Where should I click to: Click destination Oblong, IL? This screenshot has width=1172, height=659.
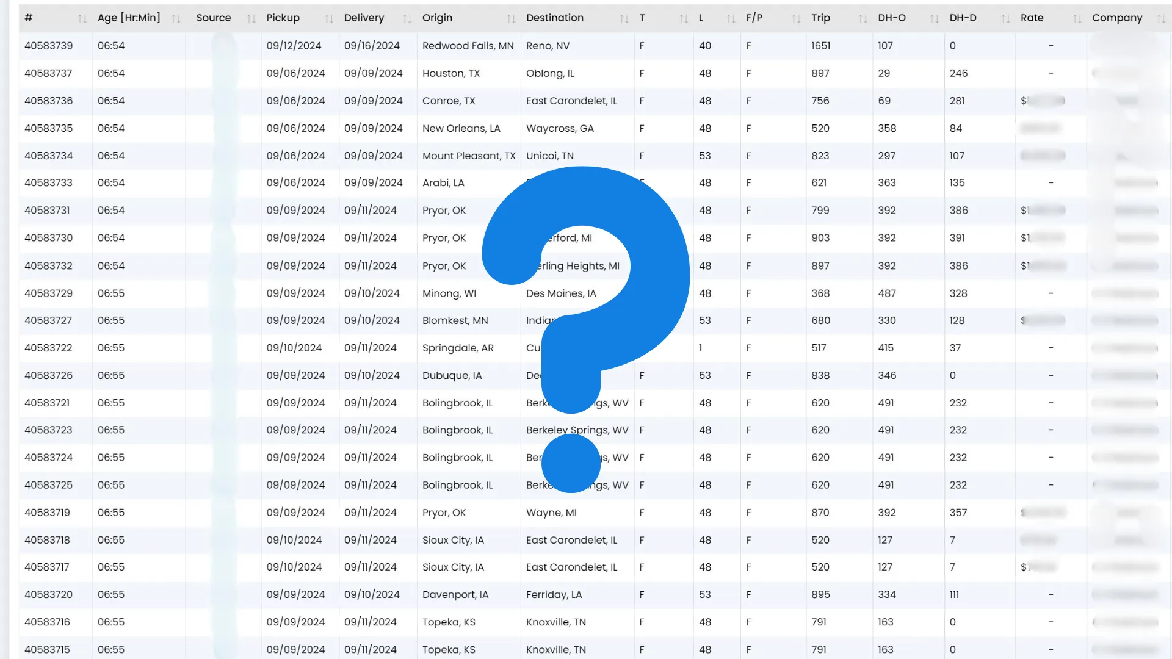pos(550,73)
